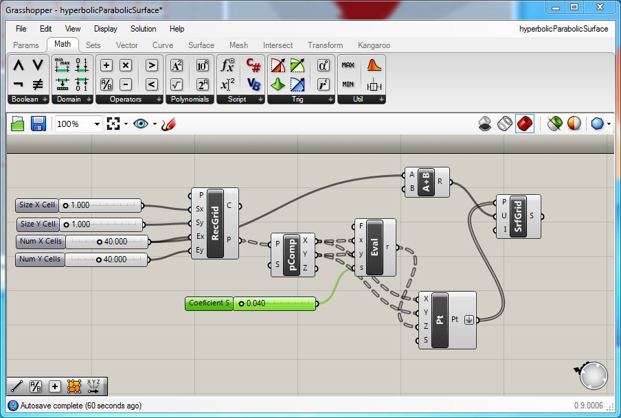The width and height of the screenshot is (621, 418).
Task: Expand the Operators panel group
Action: click(x=159, y=100)
